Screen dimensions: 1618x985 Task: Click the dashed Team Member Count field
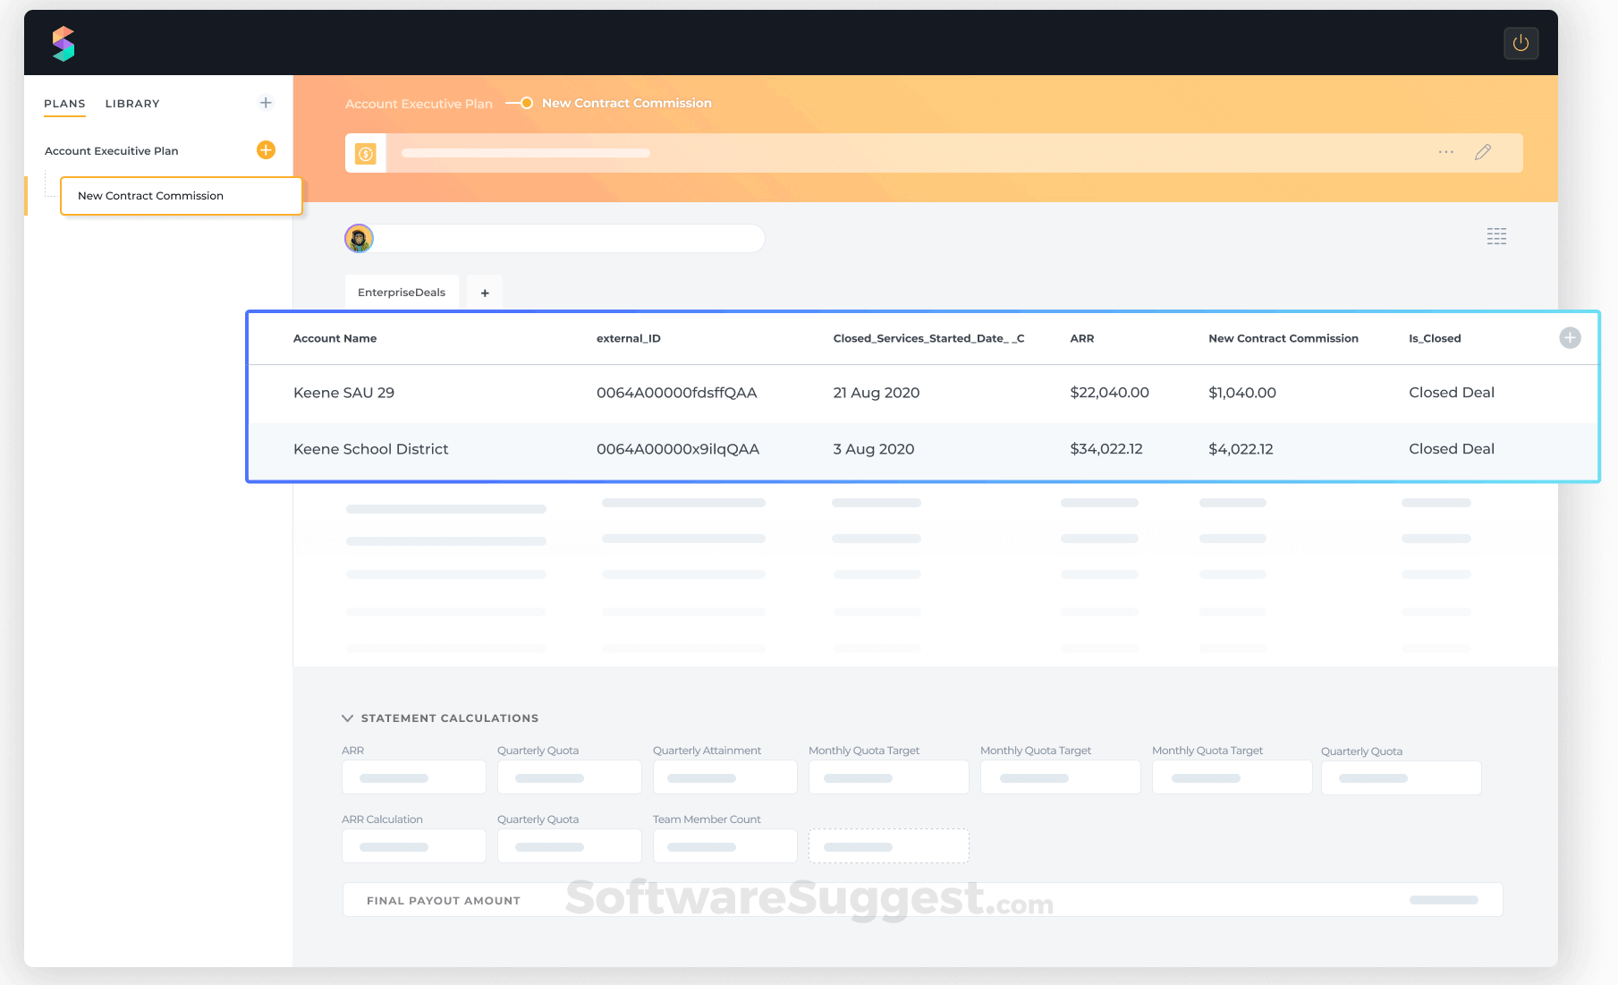pyautogui.click(x=888, y=845)
